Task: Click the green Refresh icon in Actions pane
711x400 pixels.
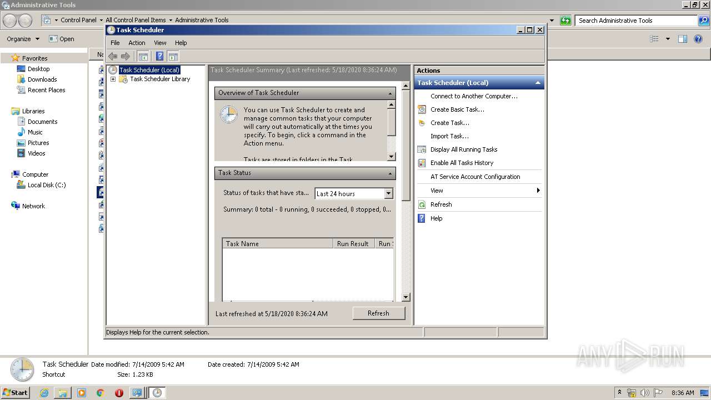Action: [x=422, y=204]
